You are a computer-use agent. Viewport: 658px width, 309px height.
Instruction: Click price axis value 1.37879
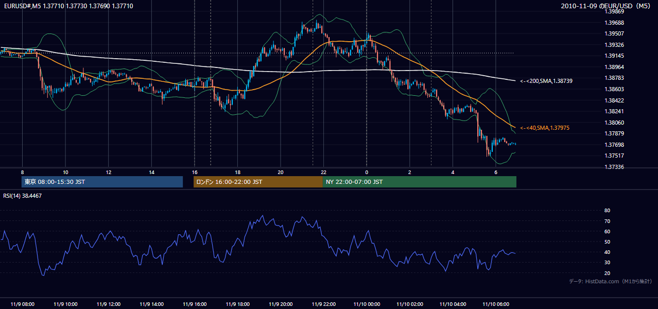(x=614, y=134)
